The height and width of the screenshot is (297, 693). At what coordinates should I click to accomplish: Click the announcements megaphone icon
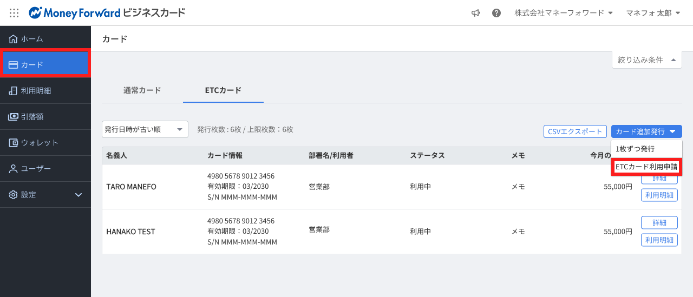click(x=476, y=13)
